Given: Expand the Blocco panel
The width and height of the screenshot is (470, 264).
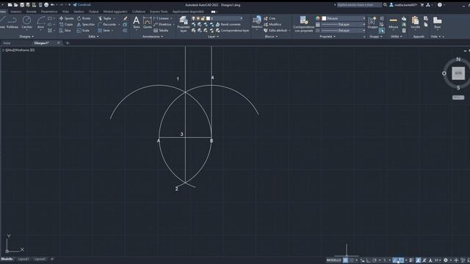Looking at the screenshot, I should (271, 37).
